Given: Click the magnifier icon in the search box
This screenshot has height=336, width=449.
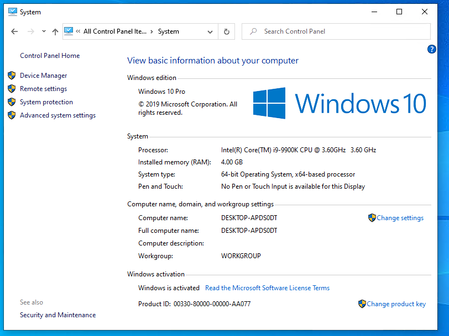Looking at the screenshot, I should [x=253, y=31].
